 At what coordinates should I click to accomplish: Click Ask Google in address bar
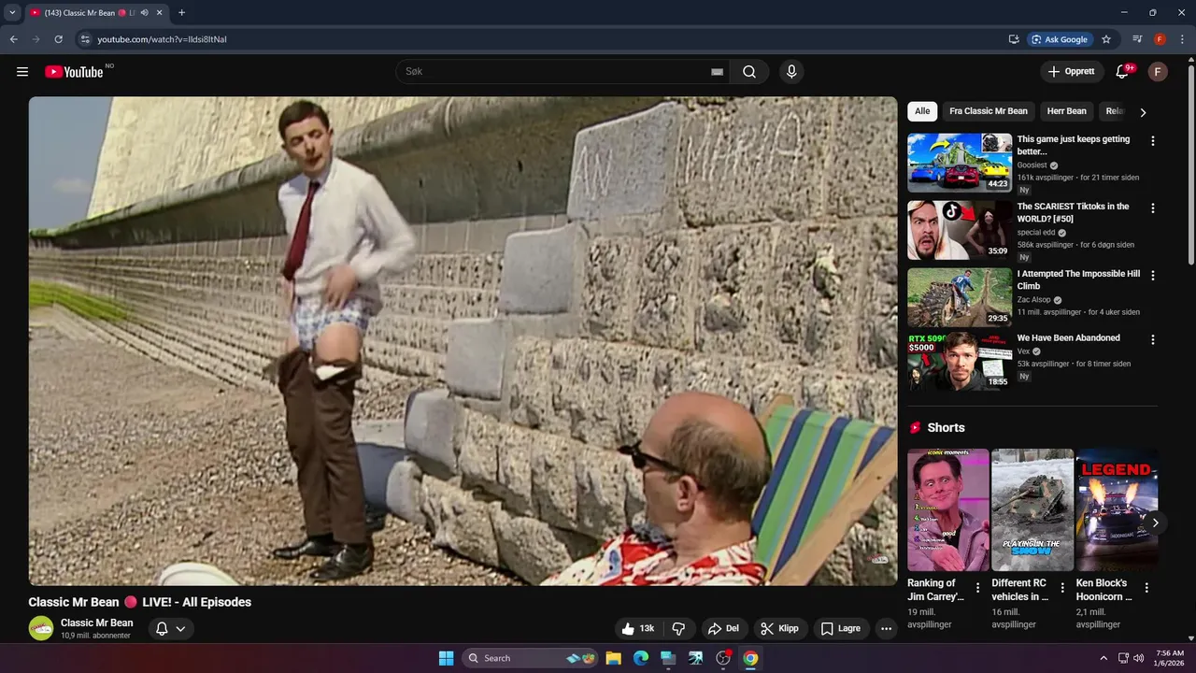1060,39
